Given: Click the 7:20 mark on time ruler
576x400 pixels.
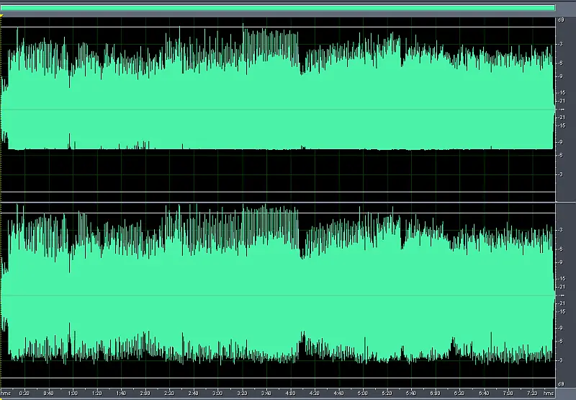Looking at the screenshot, I should (x=532, y=394).
